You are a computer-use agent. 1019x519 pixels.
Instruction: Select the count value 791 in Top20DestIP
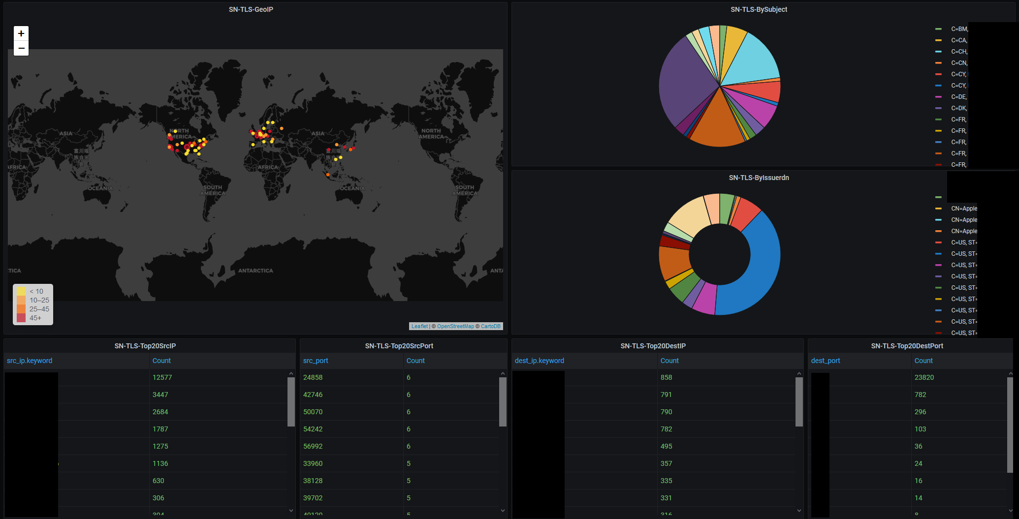pyautogui.click(x=666, y=395)
